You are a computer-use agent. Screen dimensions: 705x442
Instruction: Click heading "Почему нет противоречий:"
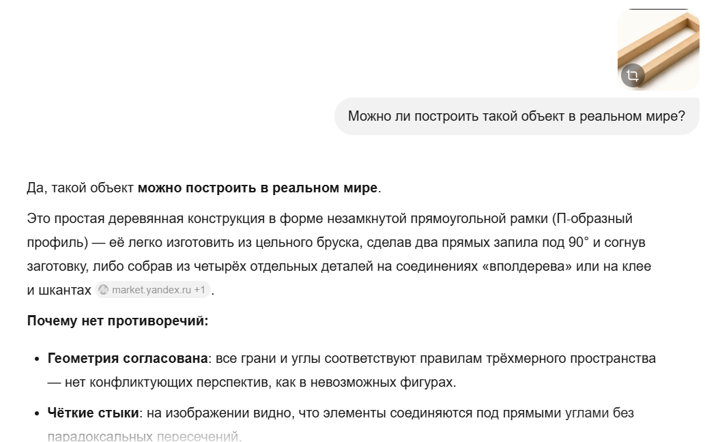(x=118, y=321)
